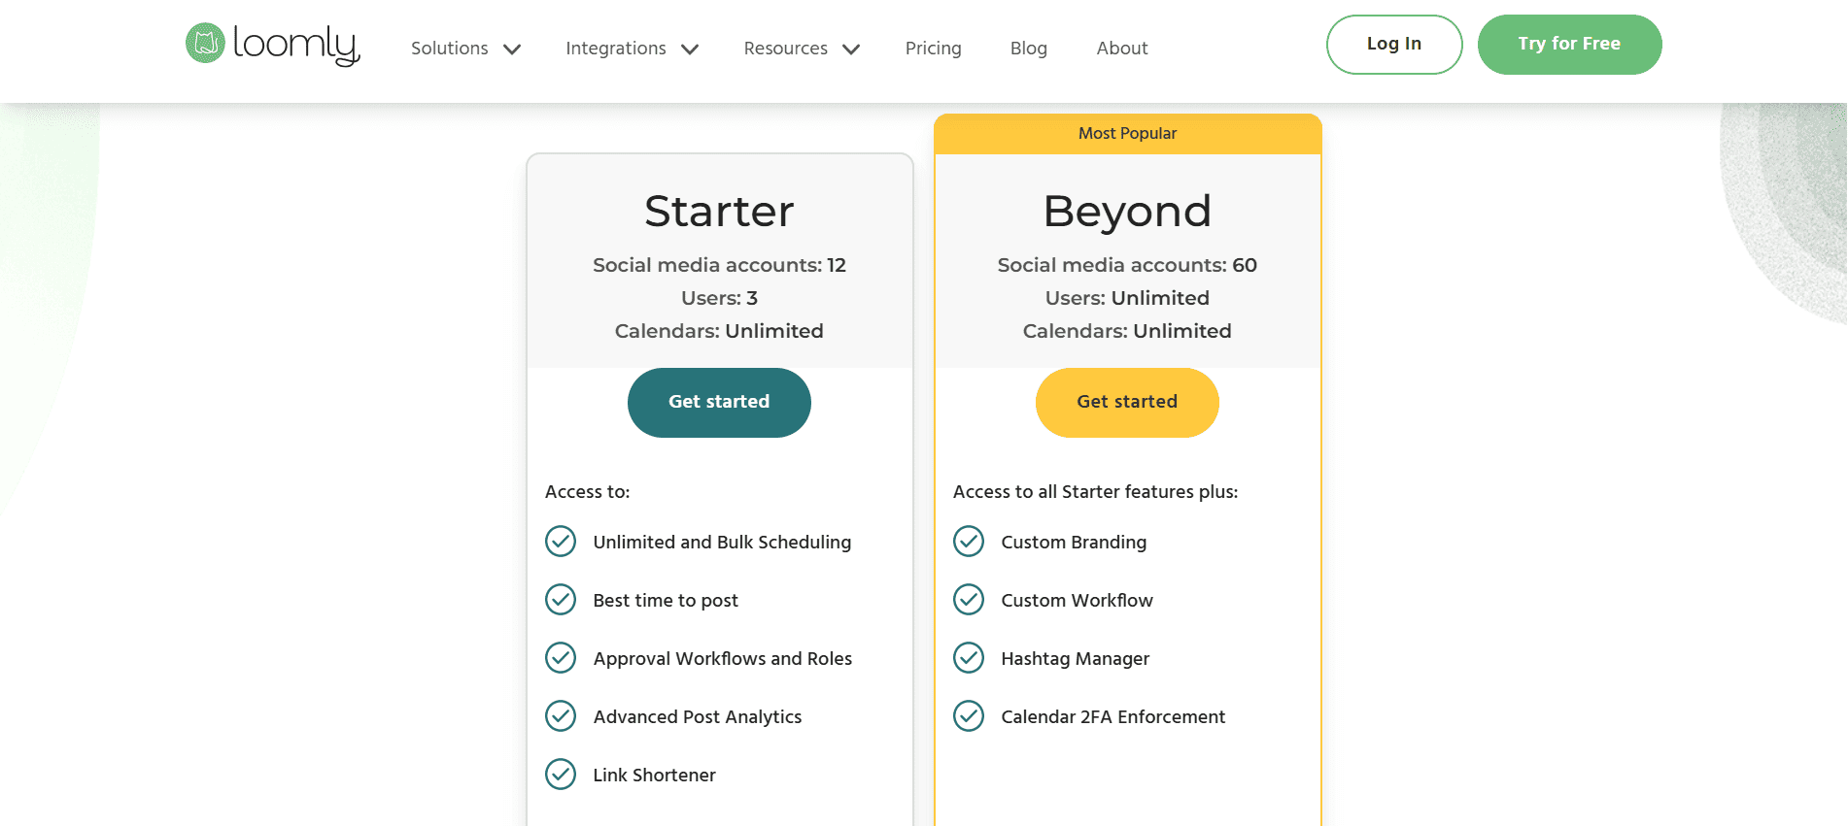Click the checkmark next to Link Shortener

tap(561, 775)
